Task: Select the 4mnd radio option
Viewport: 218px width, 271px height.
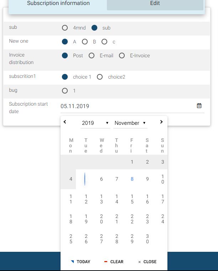Action: click(x=65, y=28)
